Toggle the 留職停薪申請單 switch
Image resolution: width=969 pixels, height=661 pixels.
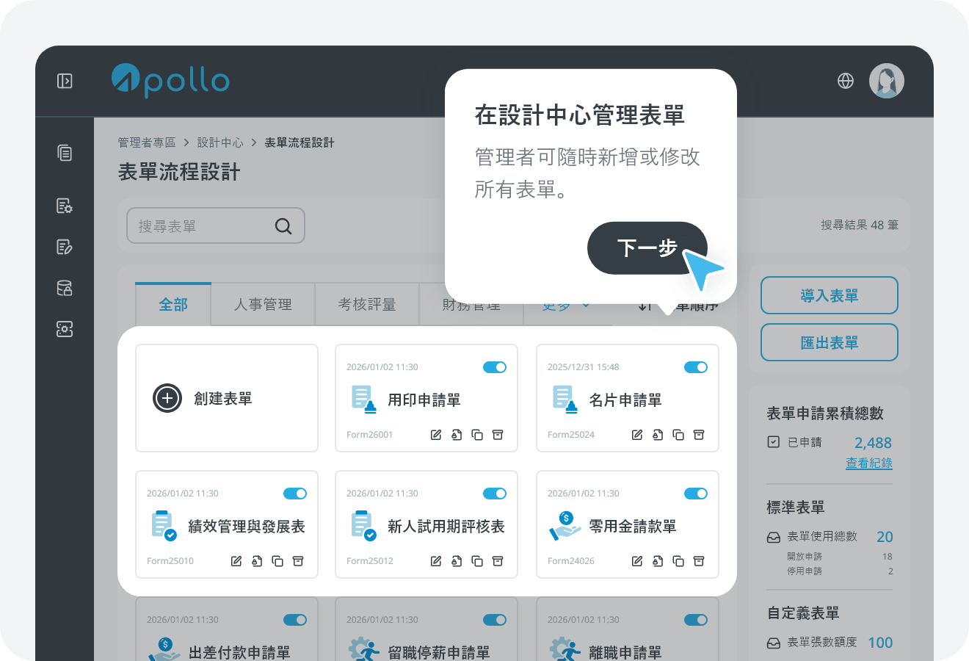(x=495, y=620)
